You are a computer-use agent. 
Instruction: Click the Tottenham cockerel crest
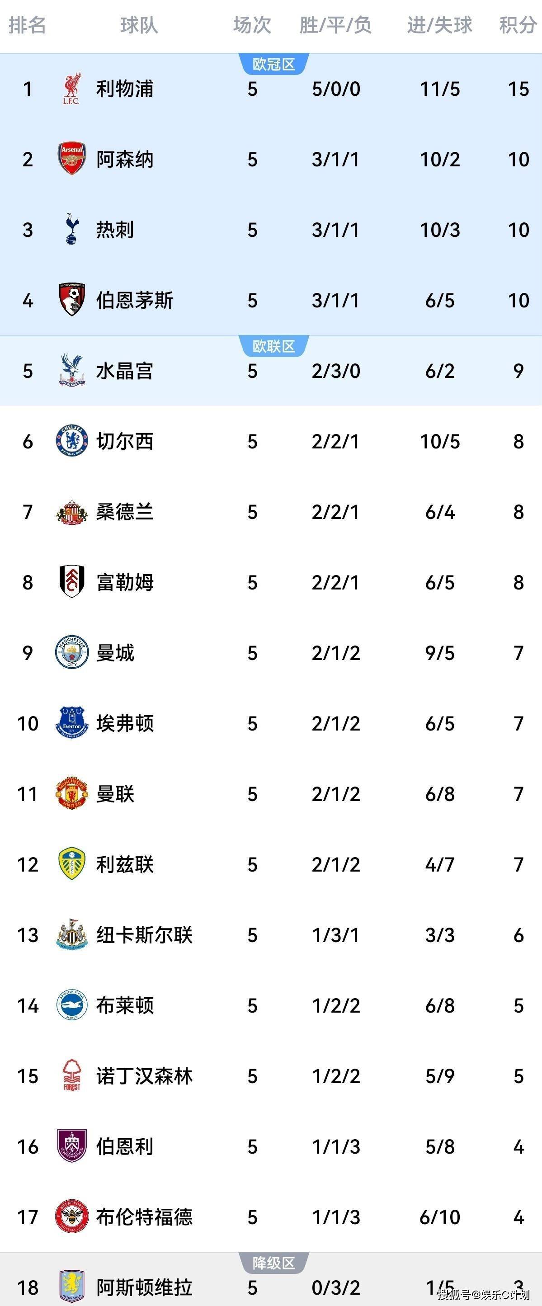(x=71, y=229)
